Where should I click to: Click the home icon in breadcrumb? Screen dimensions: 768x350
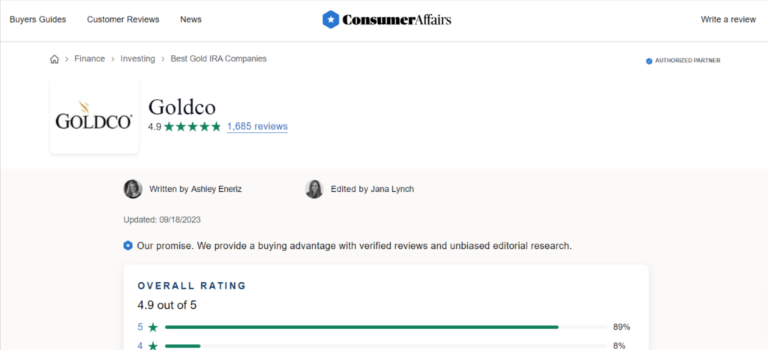point(54,59)
